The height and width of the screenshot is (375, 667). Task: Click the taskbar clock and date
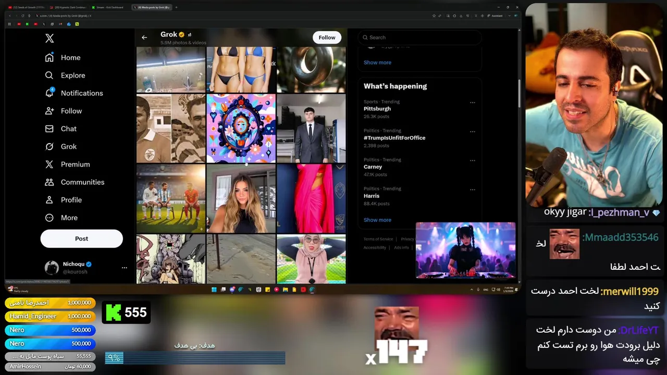point(509,290)
